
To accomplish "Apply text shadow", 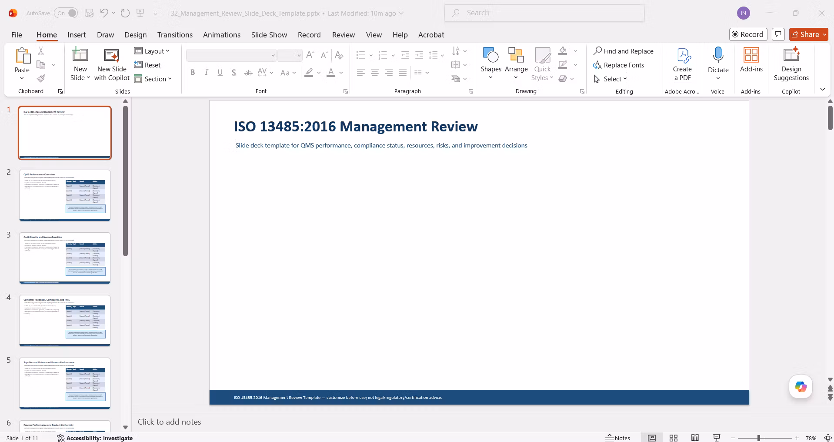I will [234, 73].
